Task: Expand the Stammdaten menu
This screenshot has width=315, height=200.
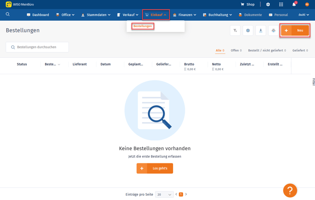Action: click(x=96, y=15)
